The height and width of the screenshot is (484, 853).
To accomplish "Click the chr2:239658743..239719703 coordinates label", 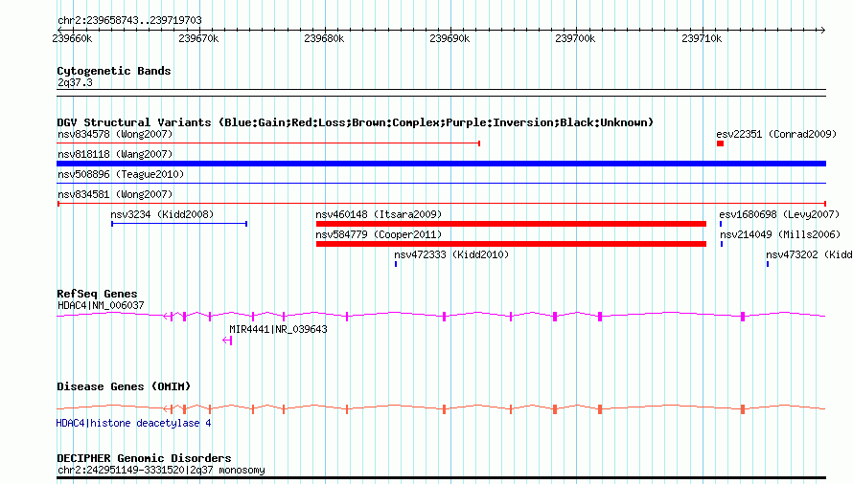I will pyautogui.click(x=129, y=21).
